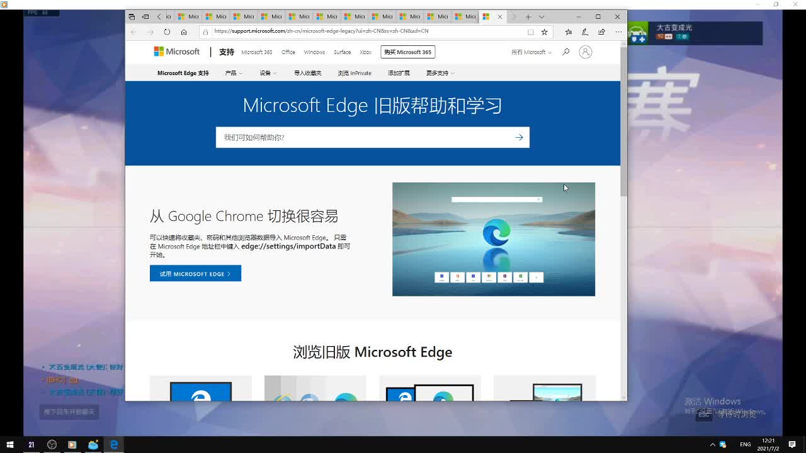
Task: Click the 试用 MICROSOFT EDGE button
Action: pyautogui.click(x=195, y=274)
